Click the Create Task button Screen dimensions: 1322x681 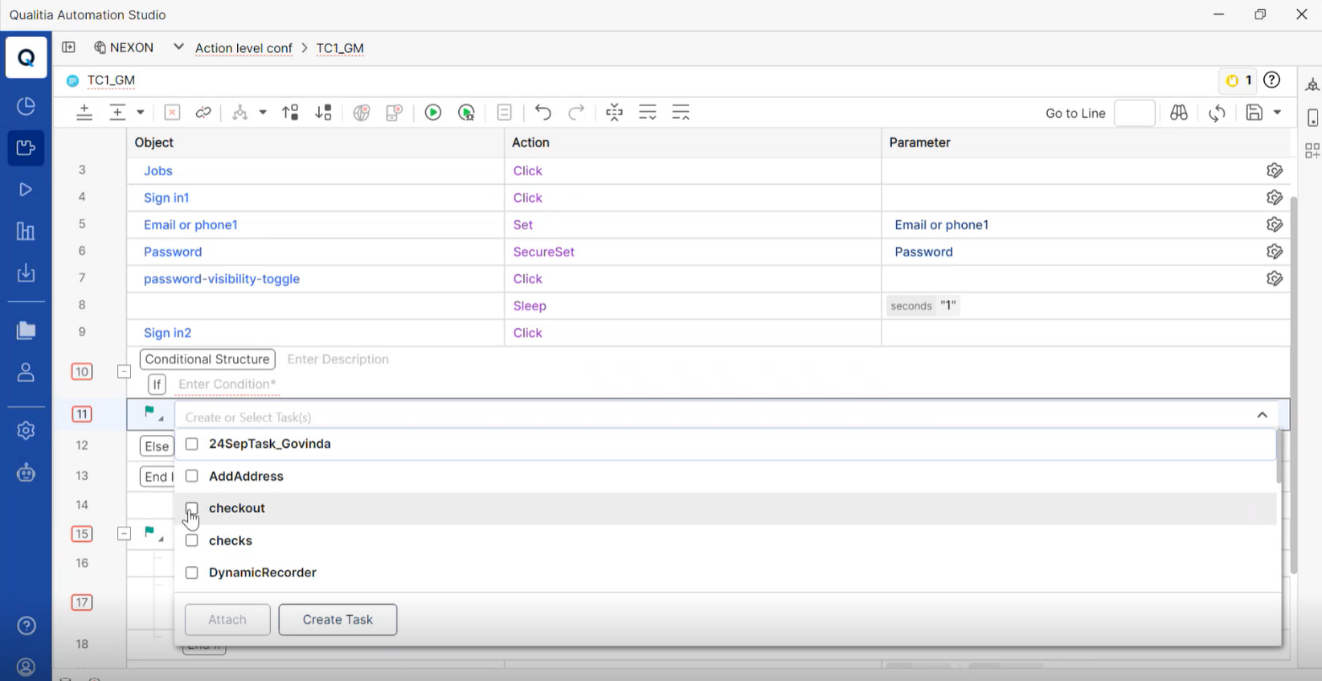click(338, 619)
